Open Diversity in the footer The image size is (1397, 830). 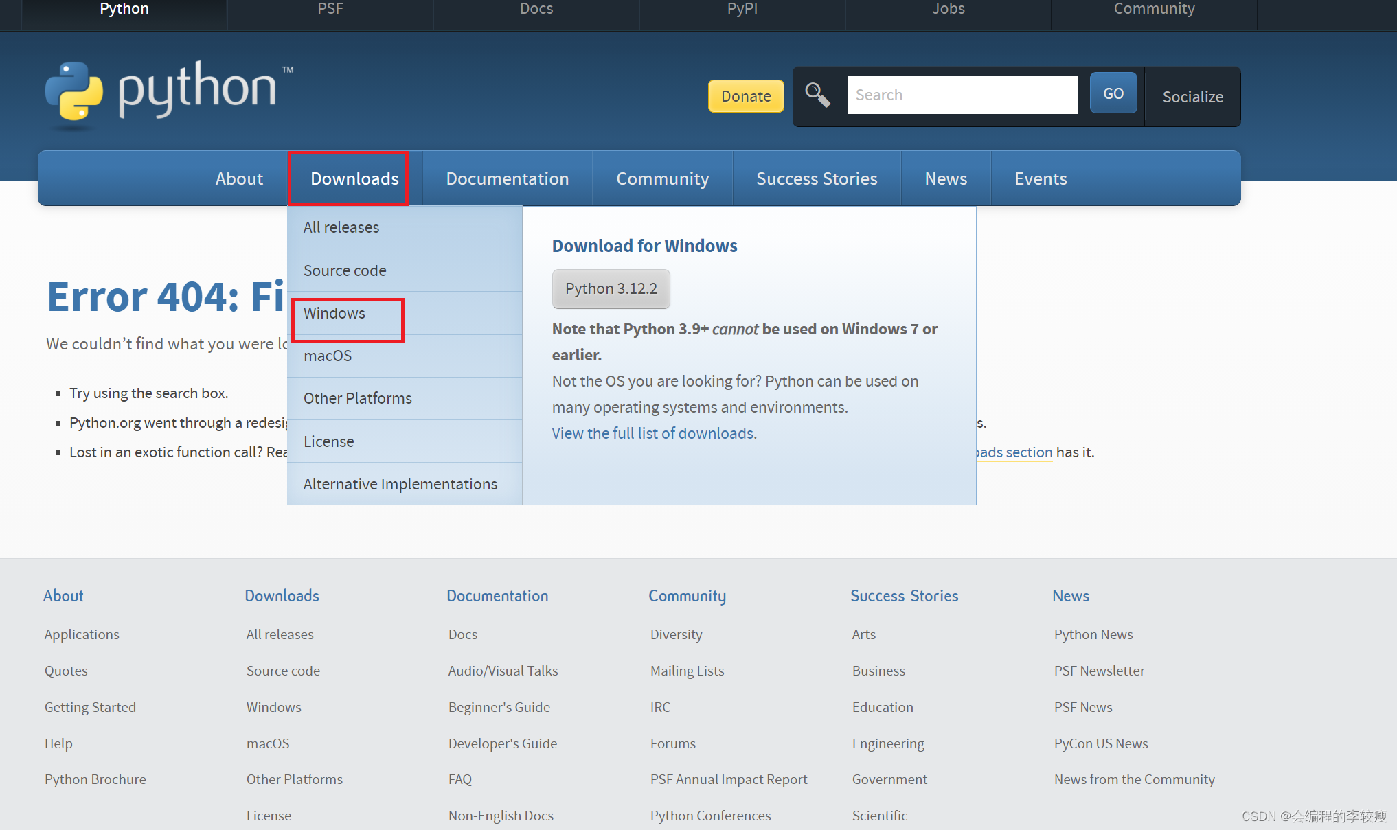pyautogui.click(x=677, y=634)
